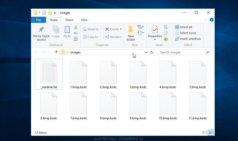Click the search magnifier icon
This screenshot has height=141, width=238.
click(207, 52)
